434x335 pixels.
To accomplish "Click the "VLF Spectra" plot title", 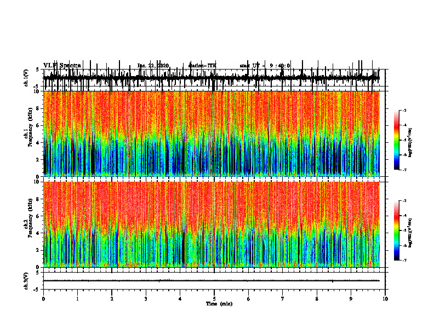I will pos(62,66).
